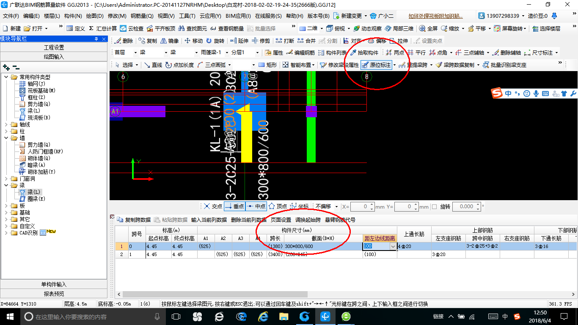The width and height of the screenshot is (578, 325).
Task: Expand the 轴线 tree node
Action: pyautogui.click(x=6, y=124)
